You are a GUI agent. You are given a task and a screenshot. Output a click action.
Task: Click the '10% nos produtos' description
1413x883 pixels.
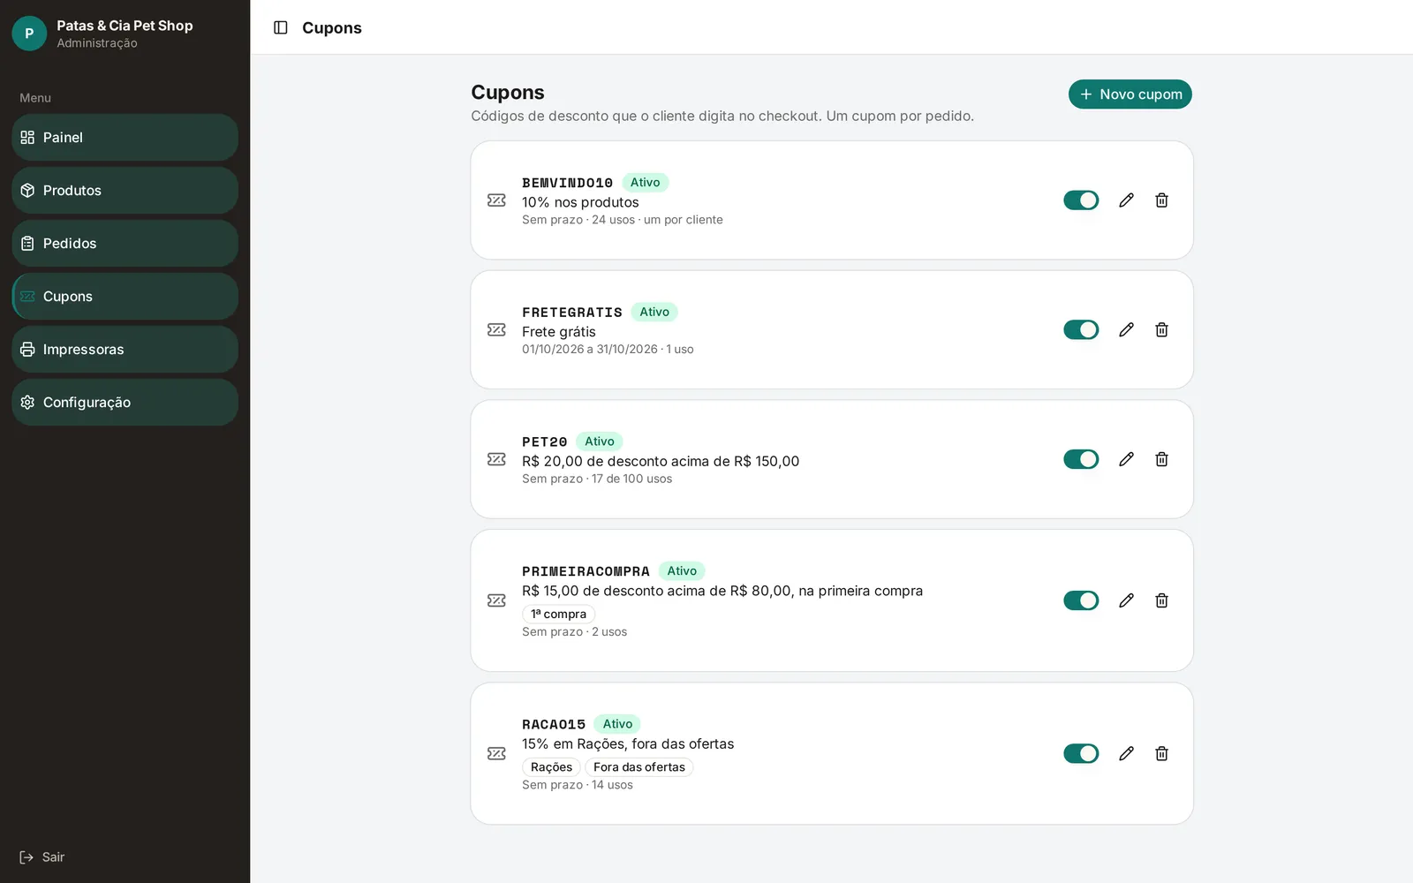coord(580,202)
